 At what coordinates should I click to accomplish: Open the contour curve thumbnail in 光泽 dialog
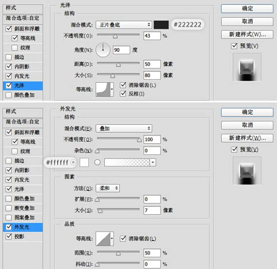[x=103, y=90]
